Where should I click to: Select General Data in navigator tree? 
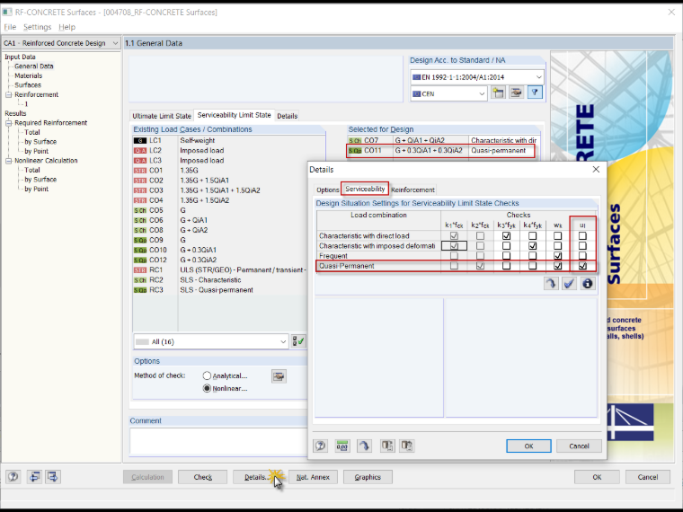click(x=33, y=66)
